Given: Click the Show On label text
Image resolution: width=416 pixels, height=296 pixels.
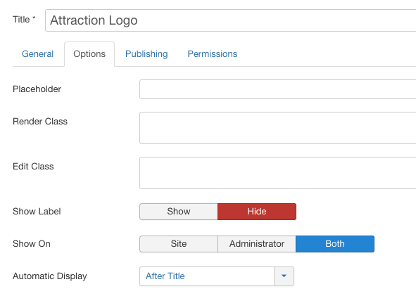Looking at the screenshot, I should [x=31, y=244].
